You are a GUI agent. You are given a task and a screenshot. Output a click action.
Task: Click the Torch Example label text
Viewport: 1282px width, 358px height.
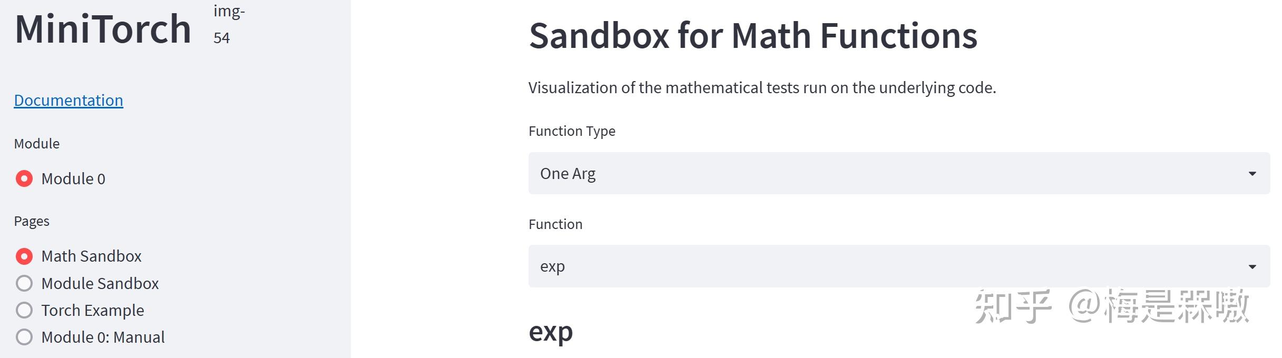93,310
